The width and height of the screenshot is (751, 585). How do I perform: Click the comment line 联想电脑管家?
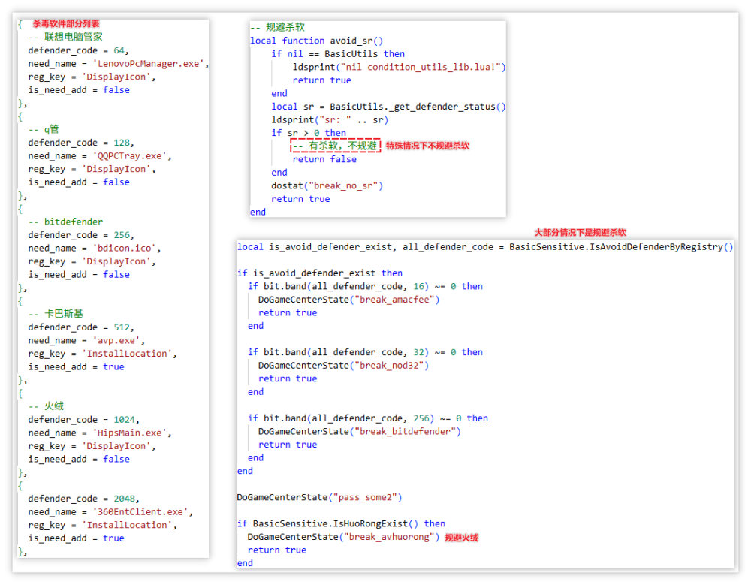point(70,37)
